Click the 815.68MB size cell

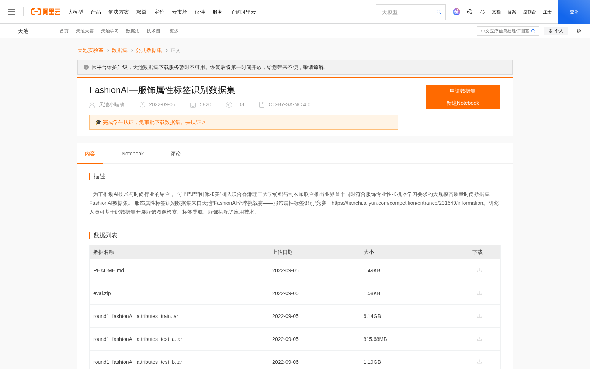coord(375,339)
